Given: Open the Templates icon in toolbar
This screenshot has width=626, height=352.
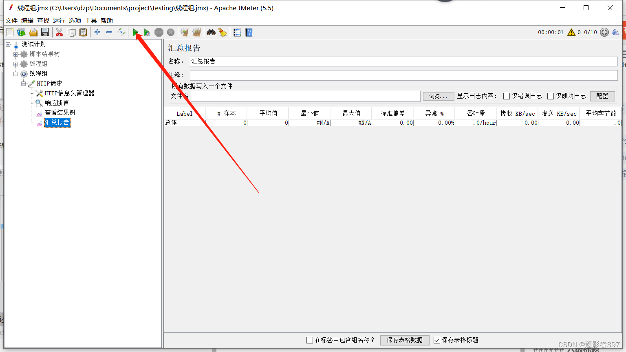Looking at the screenshot, I should coord(21,32).
